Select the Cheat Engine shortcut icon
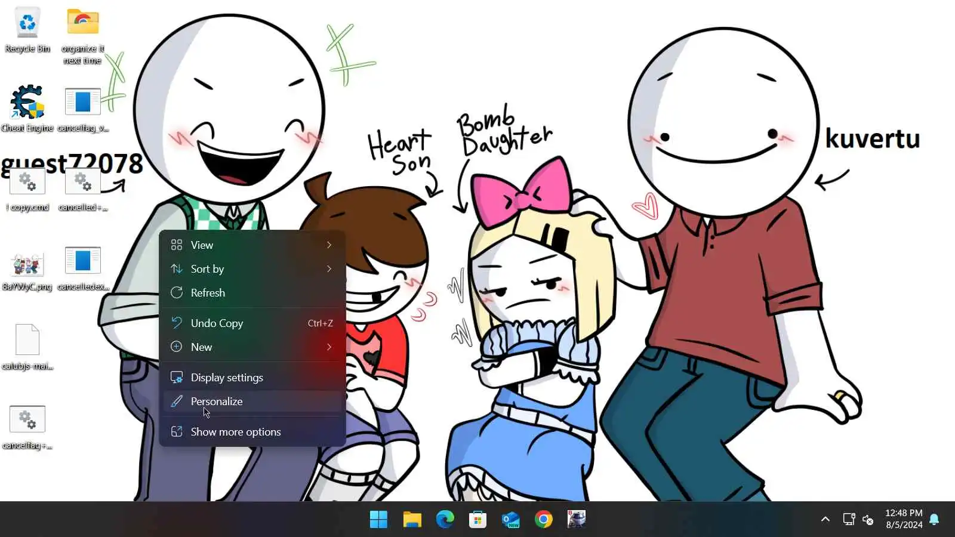Screen dimensions: 955x537 [27, 101]
